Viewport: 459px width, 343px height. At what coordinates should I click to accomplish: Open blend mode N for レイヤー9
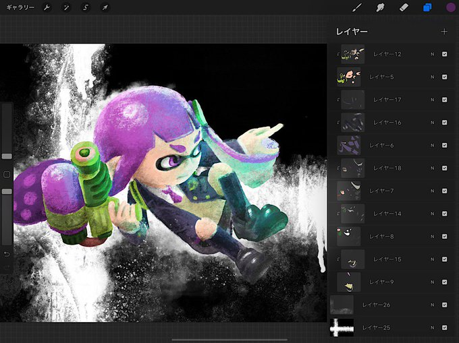coord(433,282)
